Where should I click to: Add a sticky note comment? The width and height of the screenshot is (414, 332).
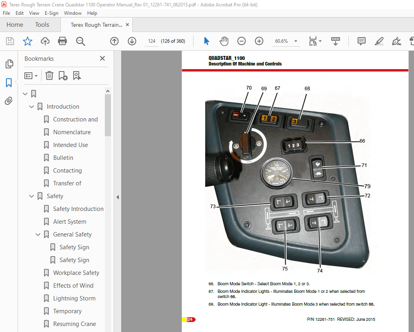pyautogui.click(x=361, y=41)
